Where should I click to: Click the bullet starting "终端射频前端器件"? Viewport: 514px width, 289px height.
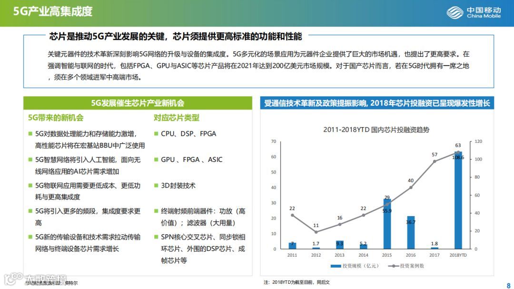pos(203,217)
